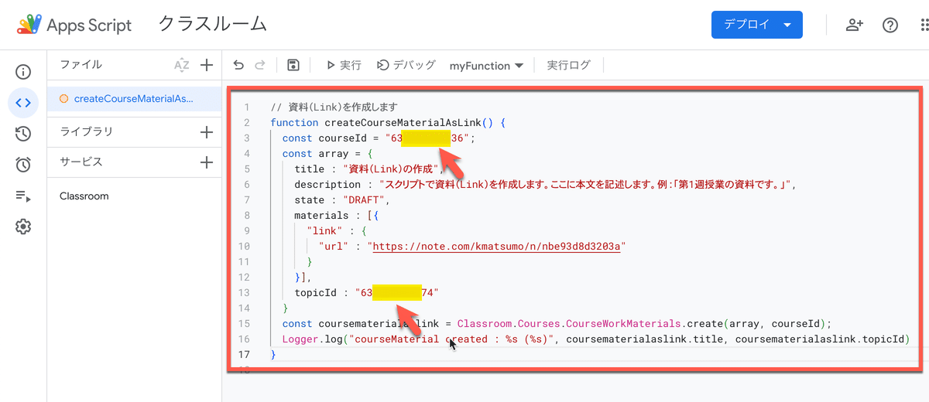Sort files alphabetically with AZ icon

[x=182, y=66]
